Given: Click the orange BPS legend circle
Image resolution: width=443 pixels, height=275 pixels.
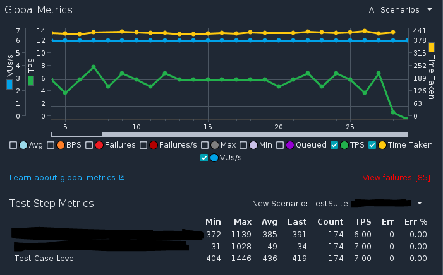Looking at the screenshot, I should tap(62, 145).
